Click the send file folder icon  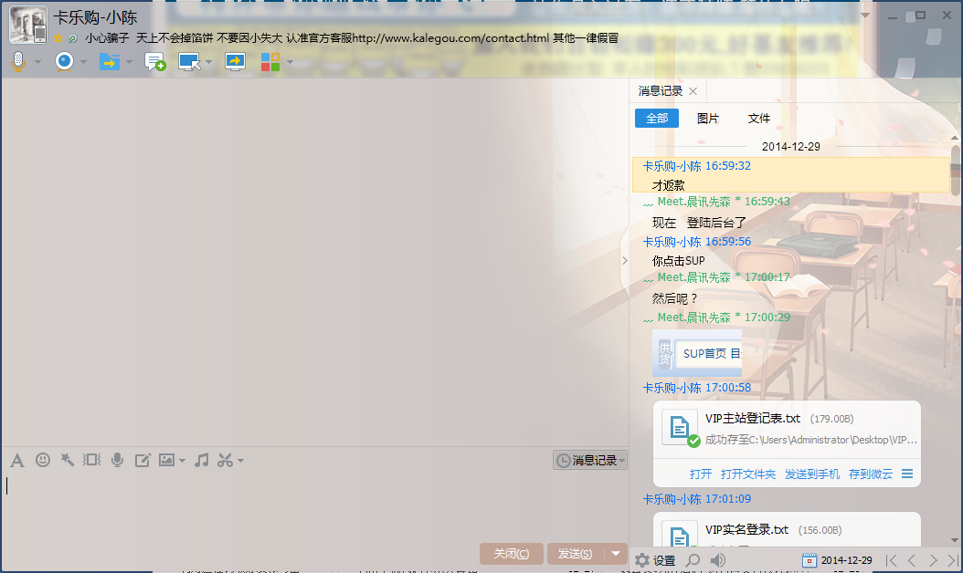pyautogui.click(x=109, y=61)
